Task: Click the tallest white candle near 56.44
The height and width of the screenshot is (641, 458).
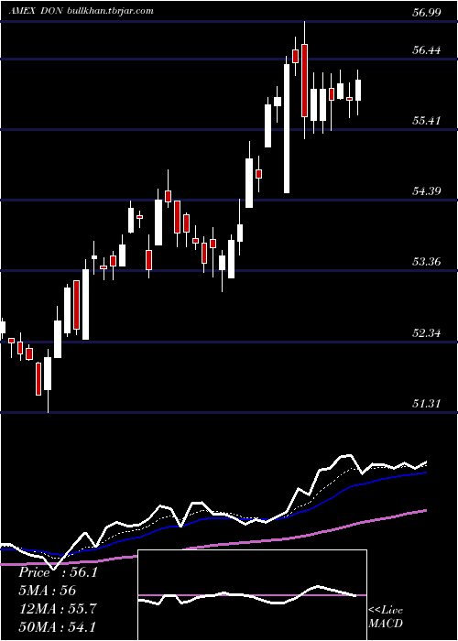Action: pyautogui.click(x=287, y=128)
